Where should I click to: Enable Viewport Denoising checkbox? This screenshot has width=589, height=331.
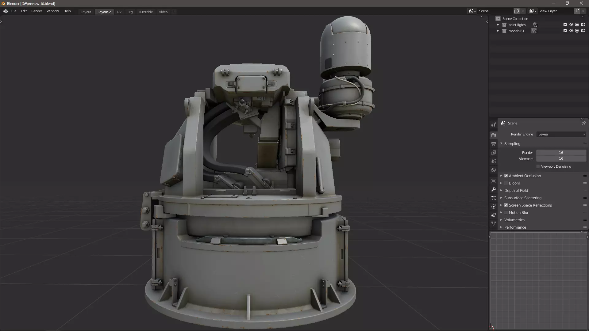538,166
